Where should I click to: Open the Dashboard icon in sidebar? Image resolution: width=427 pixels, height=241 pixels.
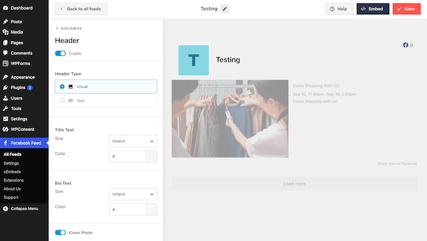click(x=6, y=8)
